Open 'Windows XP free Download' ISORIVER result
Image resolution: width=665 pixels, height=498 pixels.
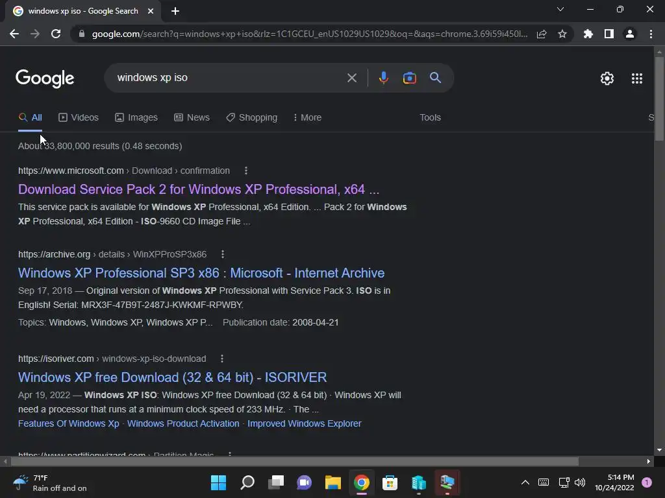[x=172, y=377]
